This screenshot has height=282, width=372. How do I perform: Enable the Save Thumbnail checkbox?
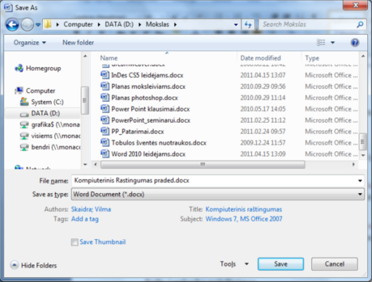(x=74, y=242)
